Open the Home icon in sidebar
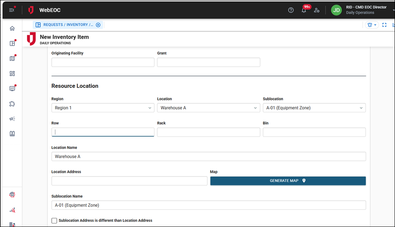 12,28
